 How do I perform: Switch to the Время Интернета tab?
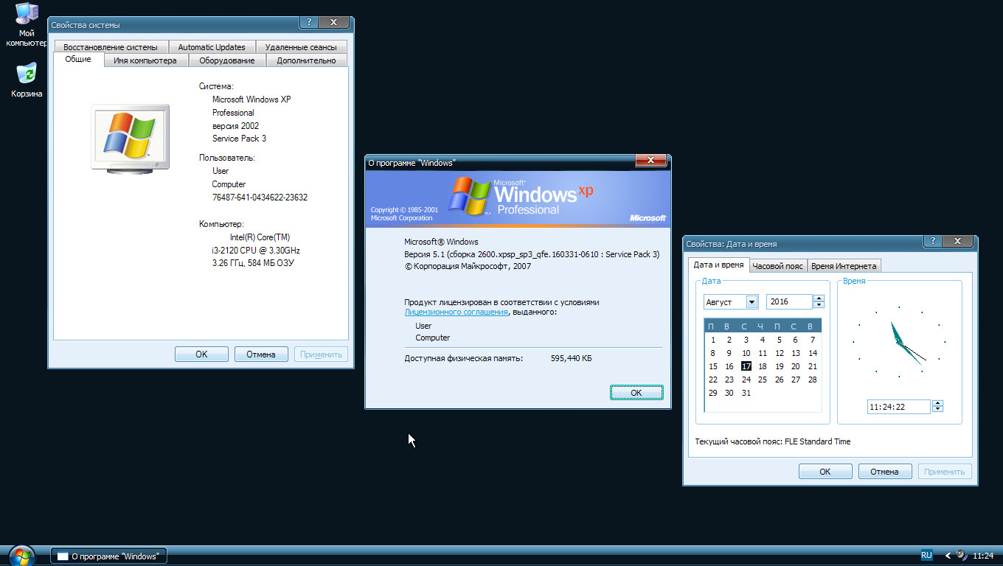(844, 266)
